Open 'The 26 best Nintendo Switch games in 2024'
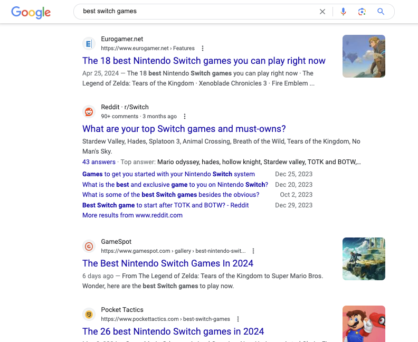418x342 pixels. tap(173, 331)
